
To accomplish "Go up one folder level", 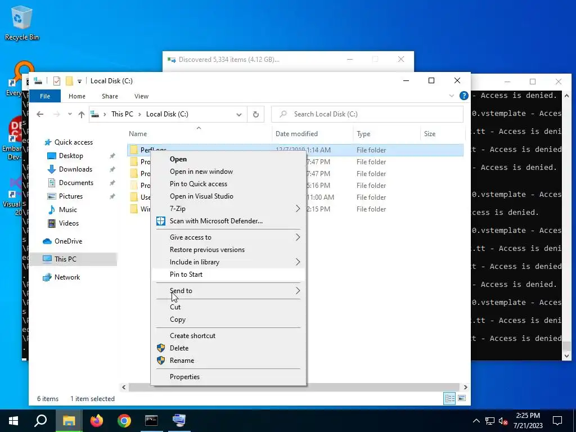I will [82, 114].
